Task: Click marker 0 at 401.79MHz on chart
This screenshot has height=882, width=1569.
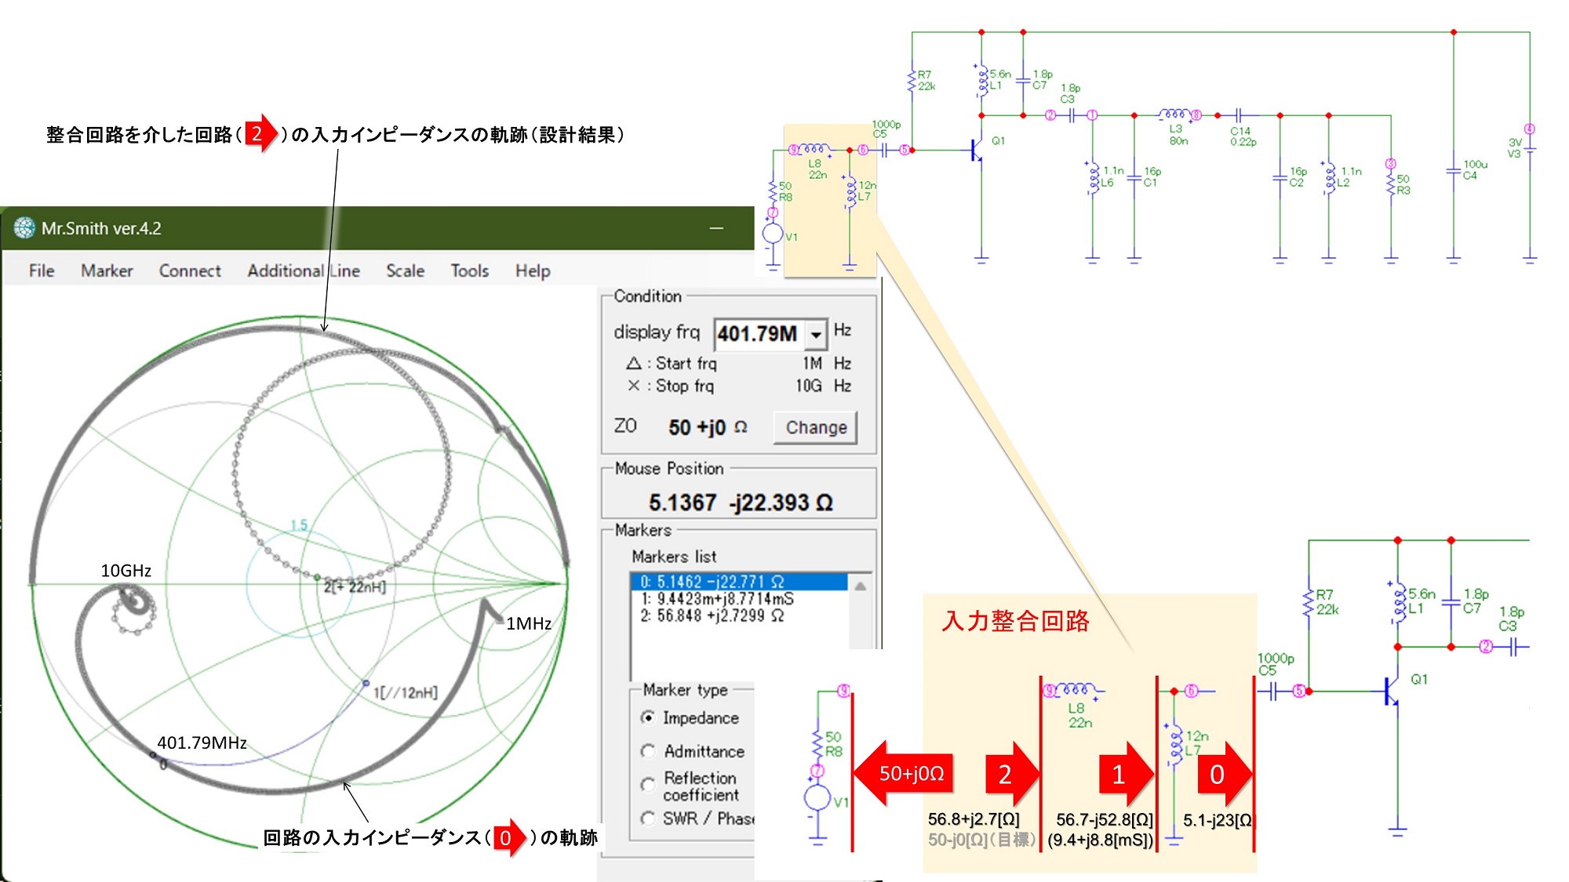Action: 154,756
